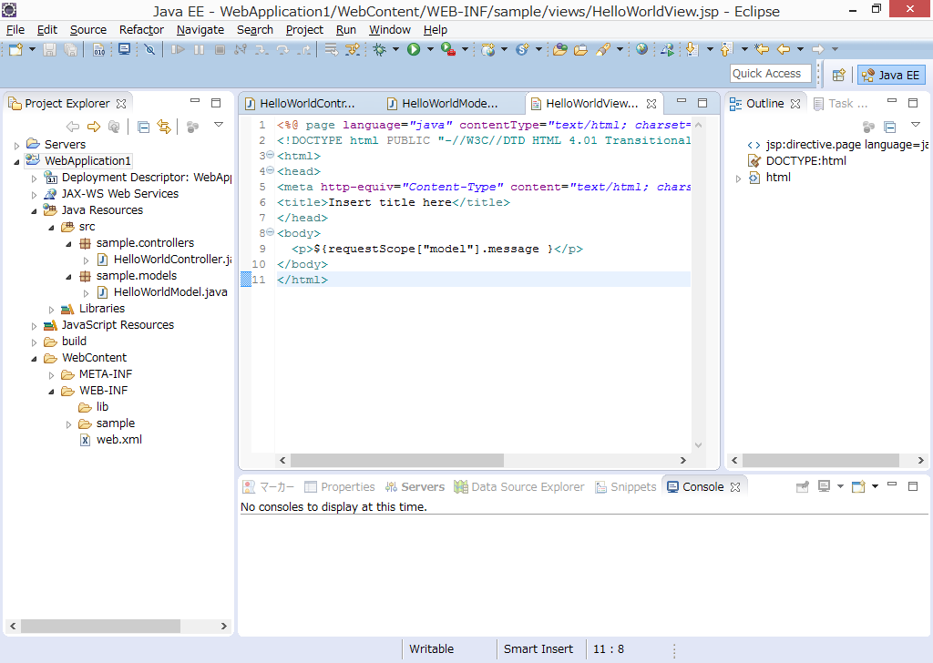Click the Pin Console icon

pyautogui.click(x=803, y=487)
